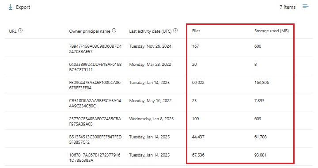Screen dimensions: 318x168
Task: Click the Files value 167
Action: point(196,46)
